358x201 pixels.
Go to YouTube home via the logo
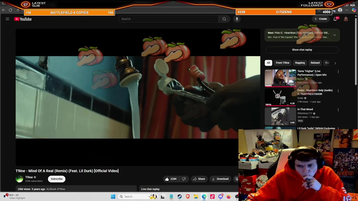[x=23, y=19]
